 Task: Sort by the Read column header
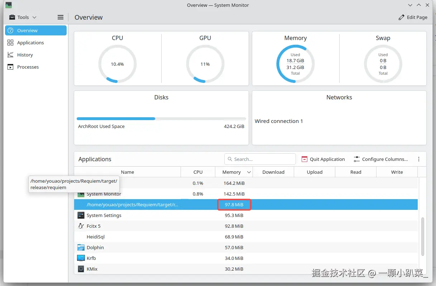tap(356, 172)
